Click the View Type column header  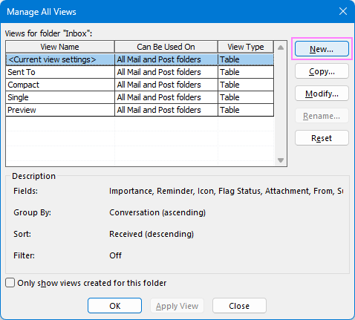246,47
